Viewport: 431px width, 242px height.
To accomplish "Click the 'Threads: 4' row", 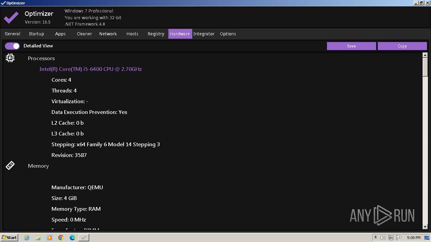I will (x=64, y=91).
